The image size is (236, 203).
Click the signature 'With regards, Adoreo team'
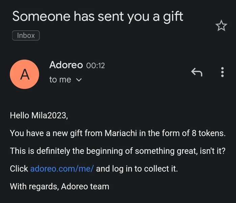click(60, 186)
